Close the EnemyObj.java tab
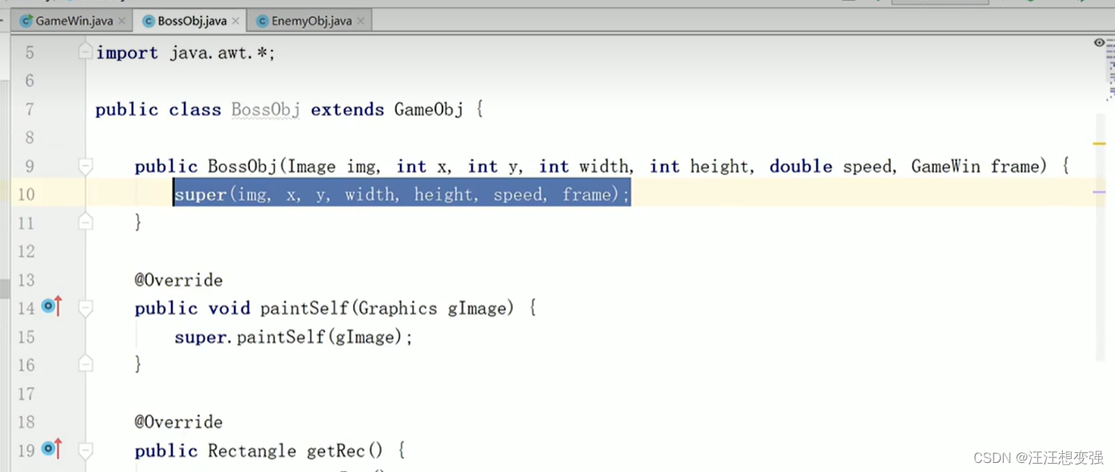 point(361,21)
